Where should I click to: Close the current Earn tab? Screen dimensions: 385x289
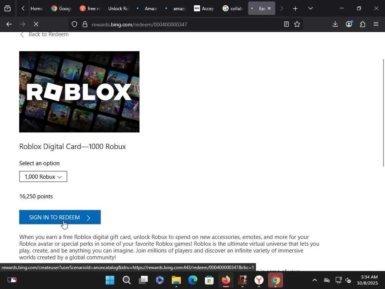[x=269, y=8]
